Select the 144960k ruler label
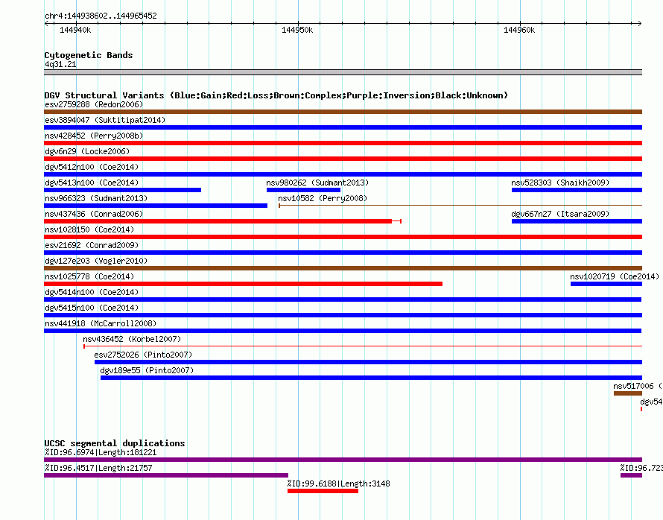663x520 pixels. coord(519,30)
